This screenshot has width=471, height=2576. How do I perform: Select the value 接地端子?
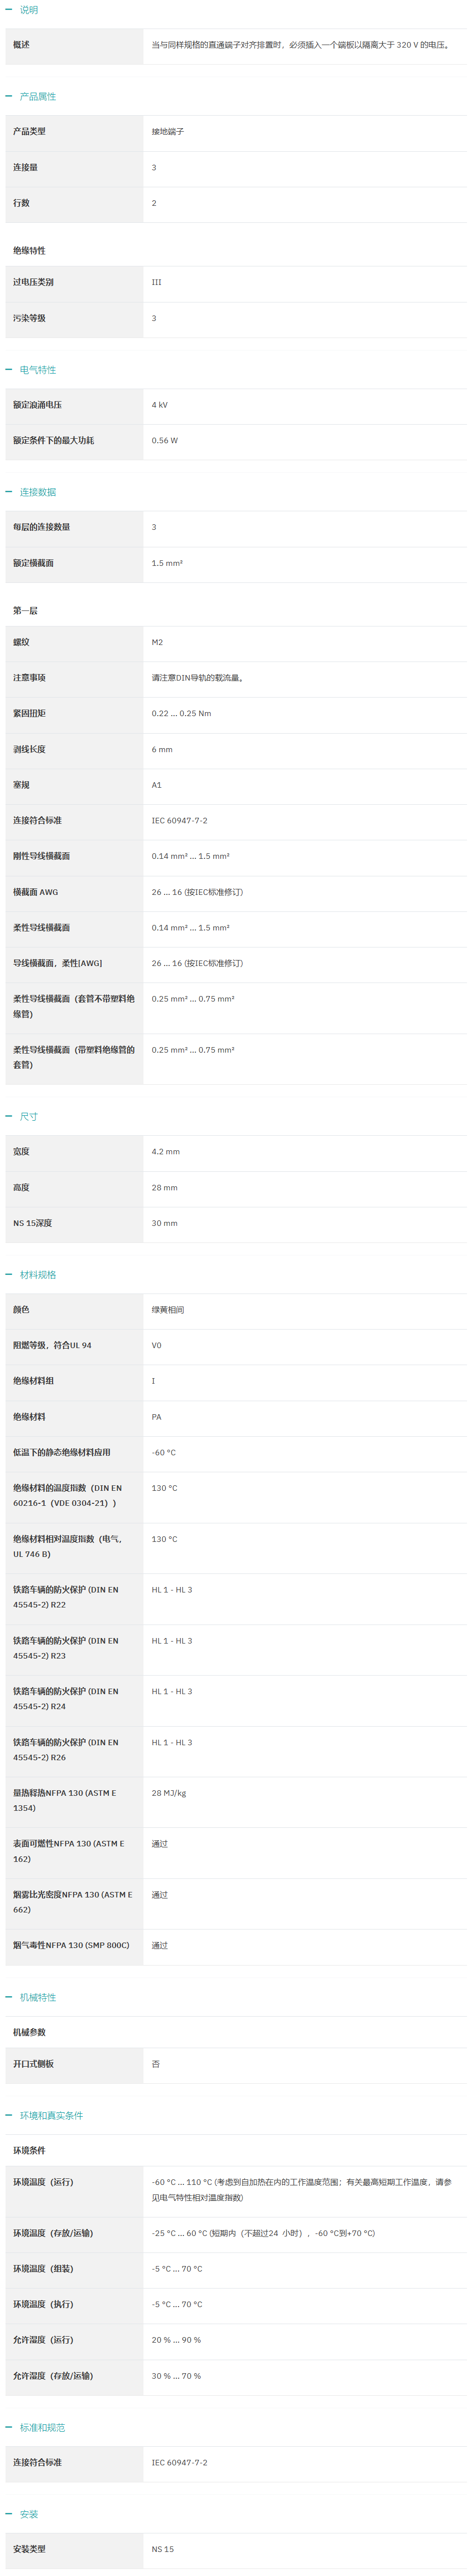(167, 132)
